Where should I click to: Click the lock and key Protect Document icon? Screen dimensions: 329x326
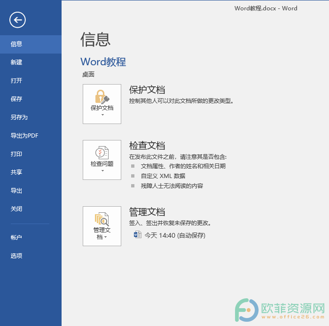(102, 97)
